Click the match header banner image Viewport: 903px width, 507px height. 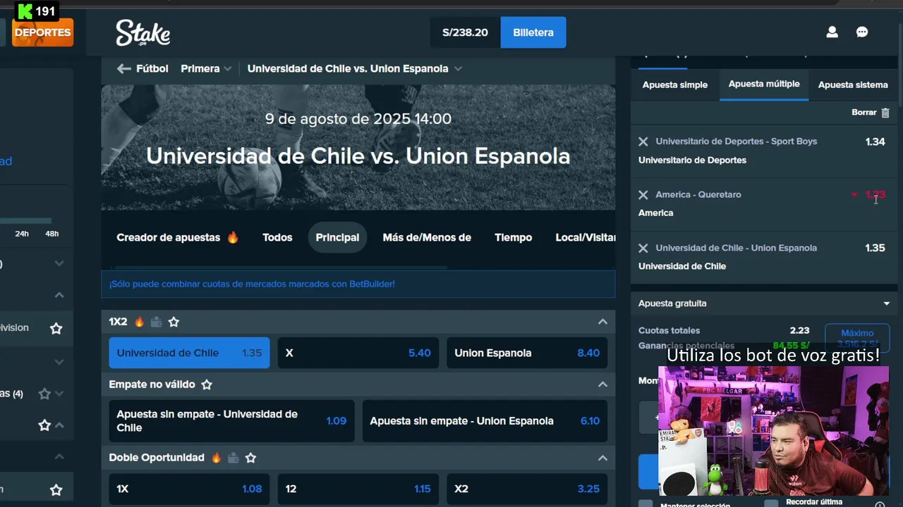[x=358, y=148]
